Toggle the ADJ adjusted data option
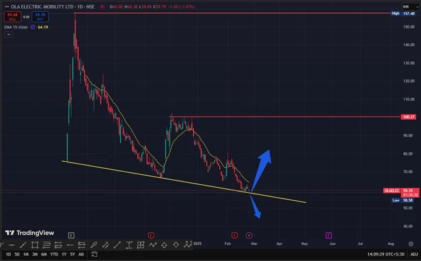This screenshot has width=421, height=261. point(414,254)
